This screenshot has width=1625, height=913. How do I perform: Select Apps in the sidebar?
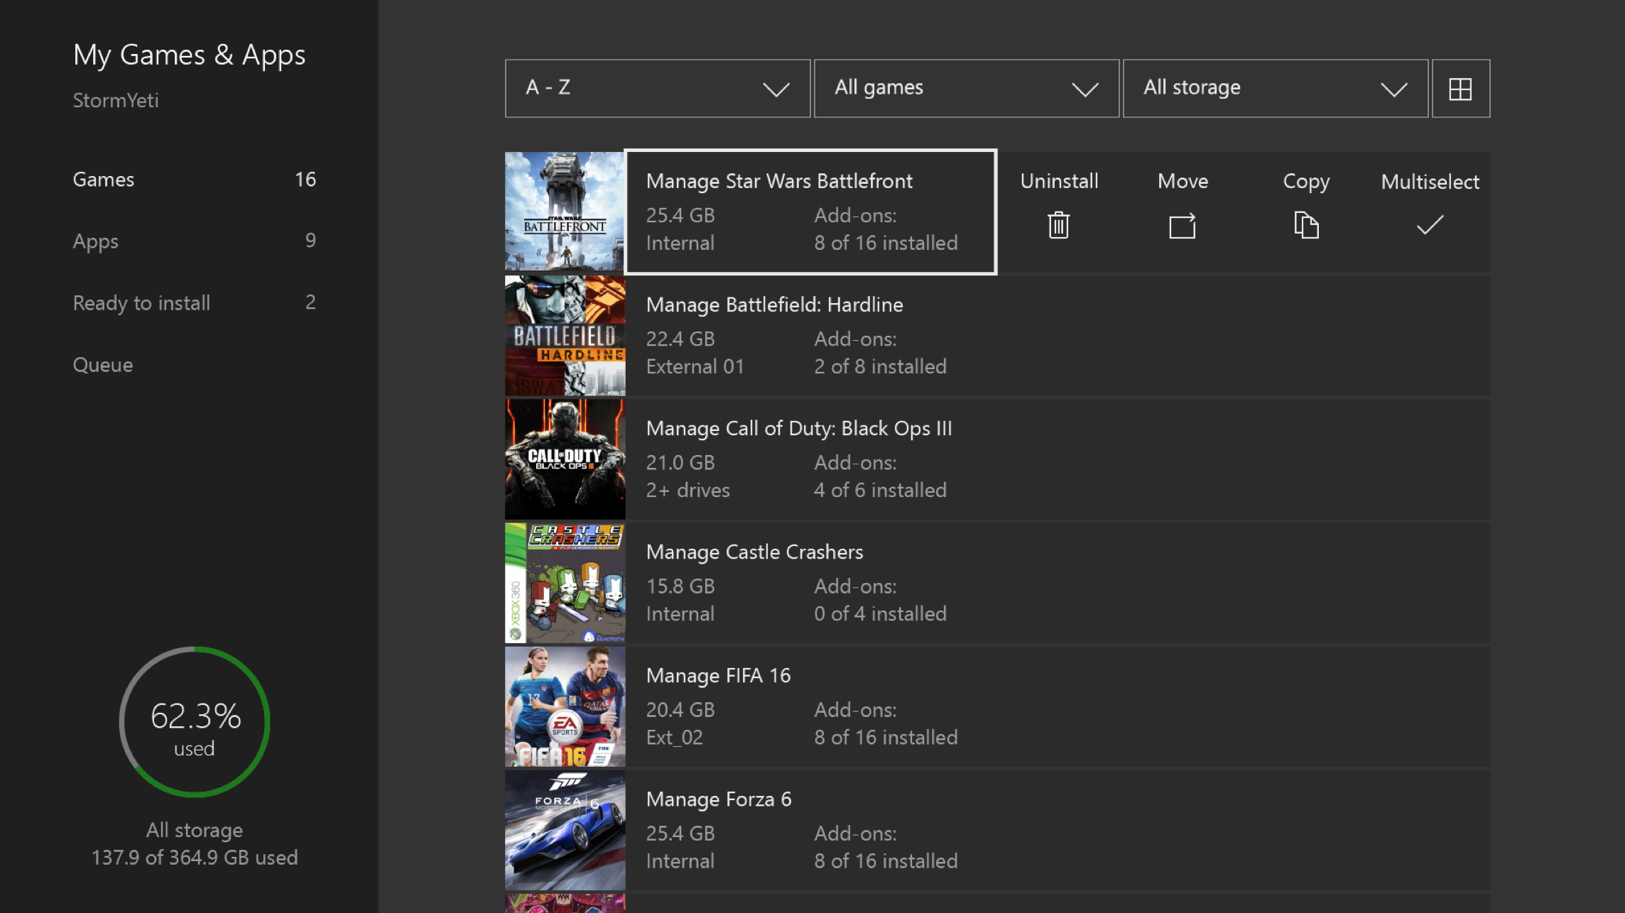[x=194, y=241]
